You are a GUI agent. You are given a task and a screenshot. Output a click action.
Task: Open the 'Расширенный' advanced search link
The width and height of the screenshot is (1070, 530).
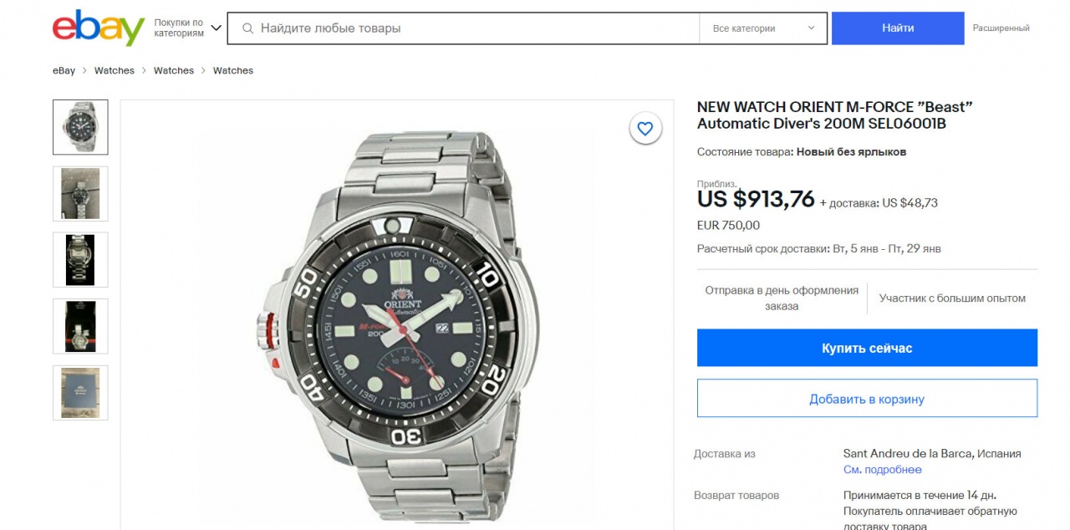(x=1001, y=28)
